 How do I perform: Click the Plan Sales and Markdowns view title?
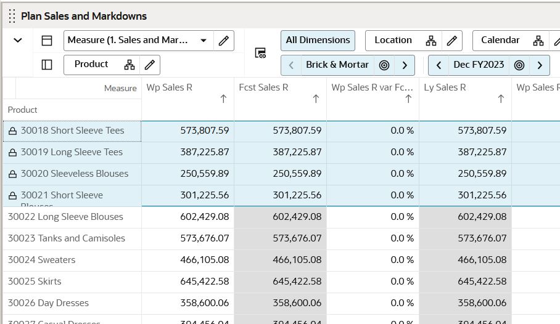pyautogui.click(x=84, y=16)
